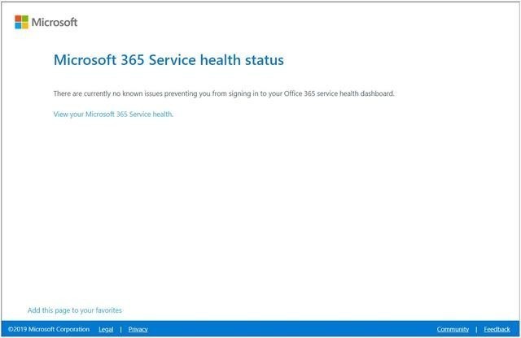The image size is (521, 338).
Task: Click the 'no known issues' status message
Action: pyautogui.click(x=224, y=93)
